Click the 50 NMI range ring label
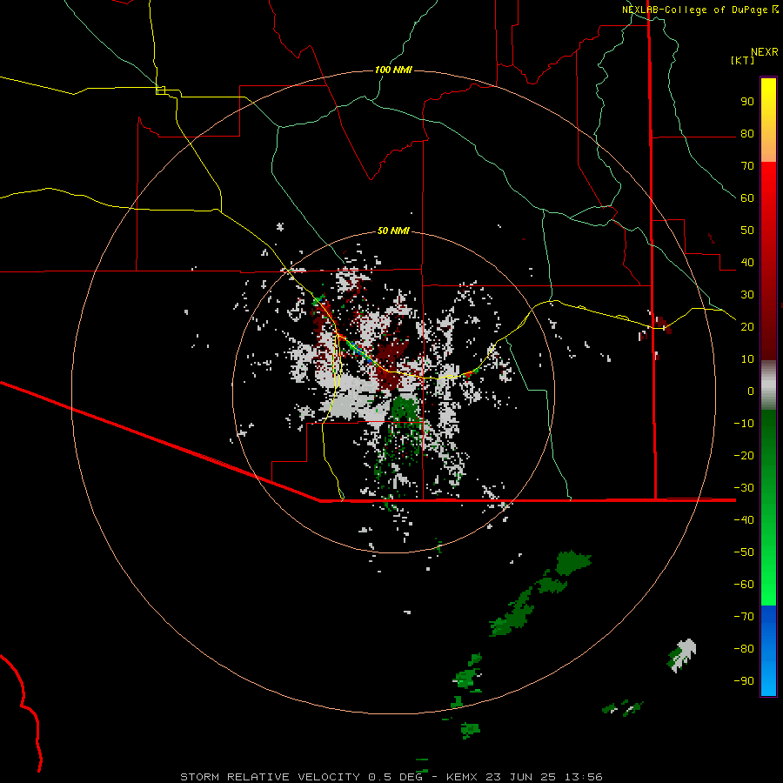This screenshot has height=783, width=783. coord(393,231)
